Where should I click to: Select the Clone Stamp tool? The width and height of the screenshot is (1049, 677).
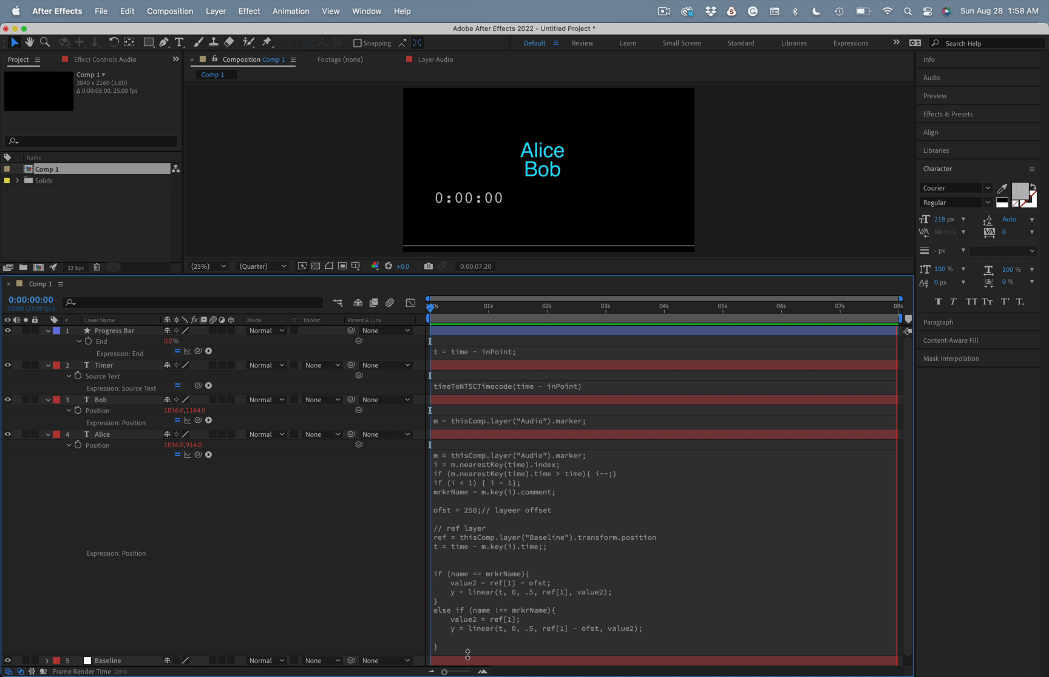[x=214, y=42]
